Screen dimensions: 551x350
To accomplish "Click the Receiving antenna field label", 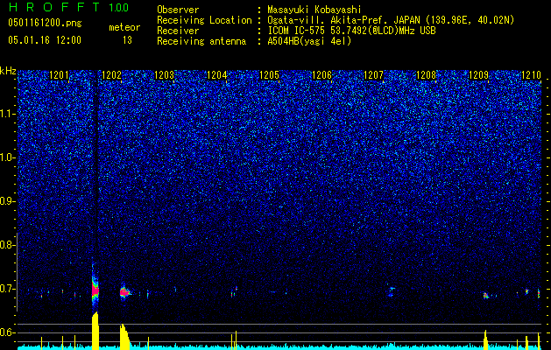I will pyautogui.click(x=201, y=41).
